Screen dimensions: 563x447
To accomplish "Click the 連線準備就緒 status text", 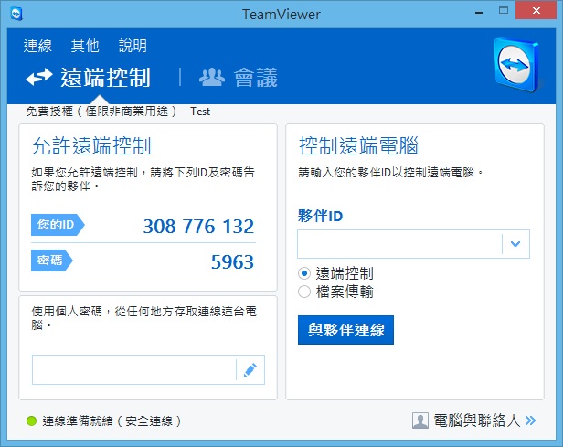I will tap(112, 420).
